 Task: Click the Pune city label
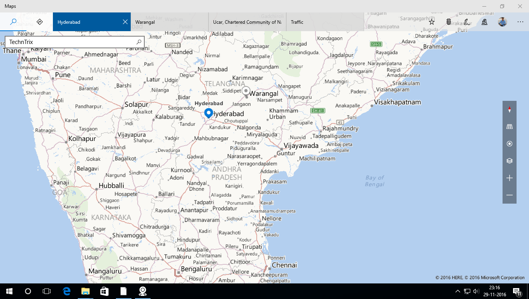[63, 75]
